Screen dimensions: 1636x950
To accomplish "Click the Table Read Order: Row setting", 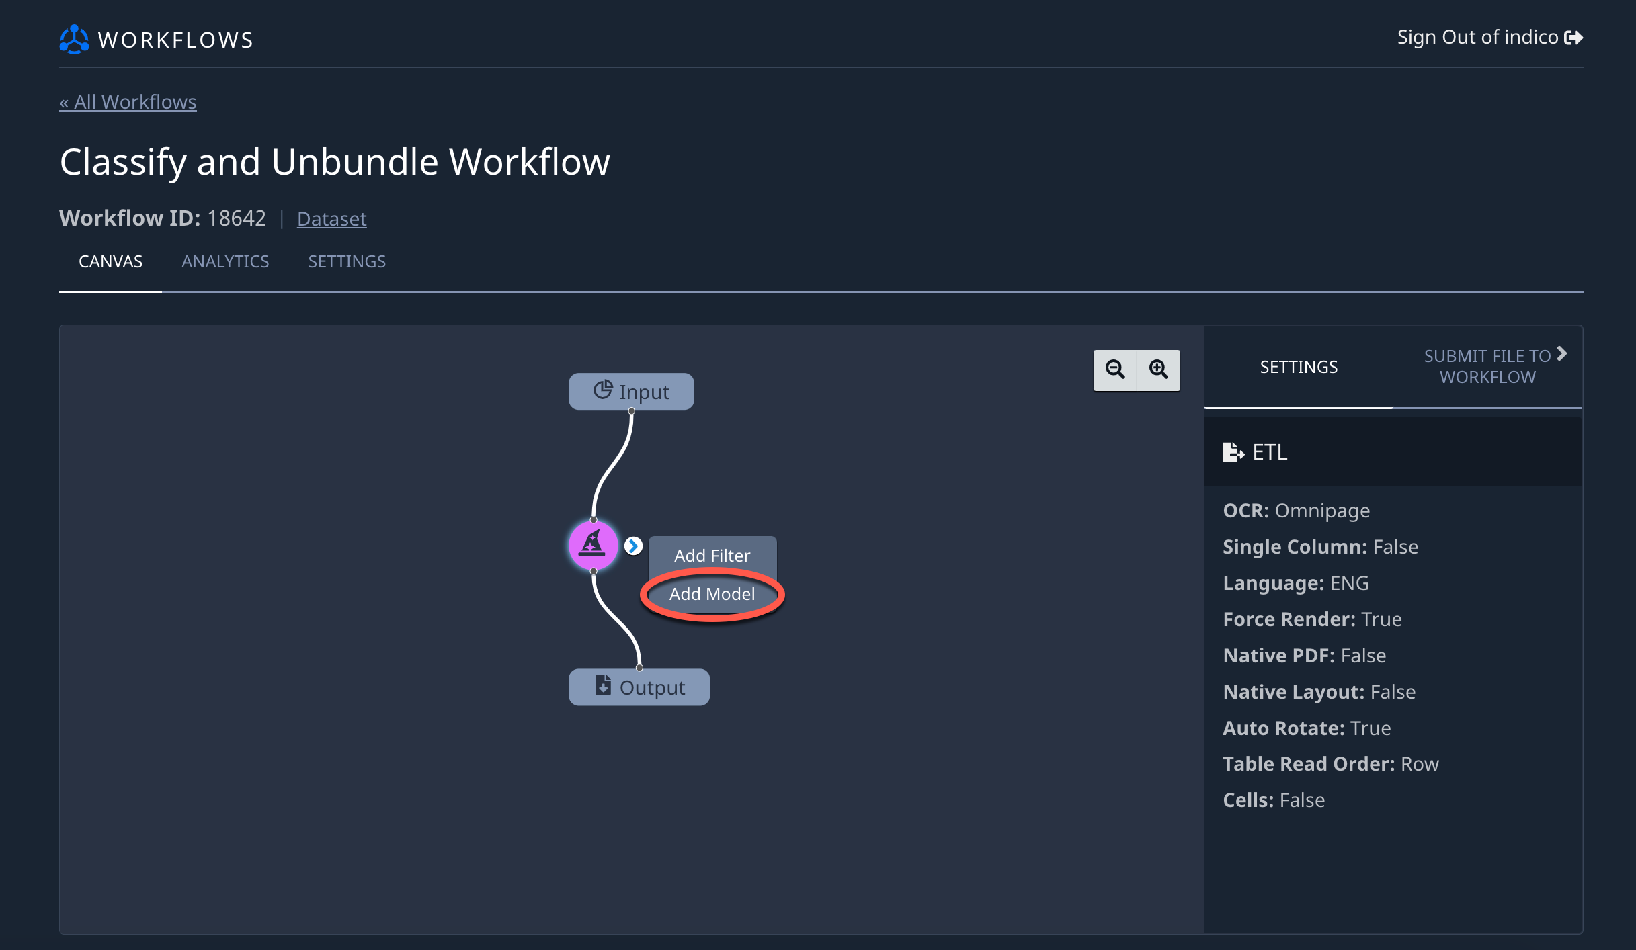I will coord(1331,764).
